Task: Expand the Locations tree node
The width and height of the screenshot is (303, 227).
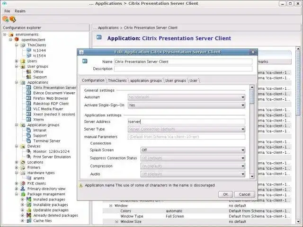Action: tap(17, 162)
